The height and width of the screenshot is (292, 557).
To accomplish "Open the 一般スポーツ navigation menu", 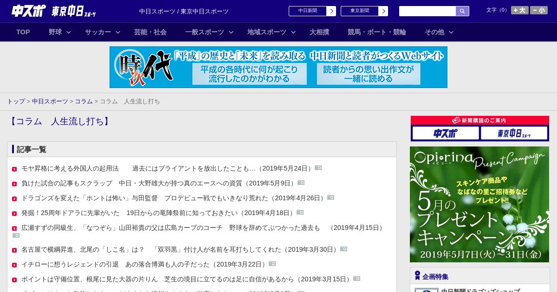I will (x=205, y=32).
